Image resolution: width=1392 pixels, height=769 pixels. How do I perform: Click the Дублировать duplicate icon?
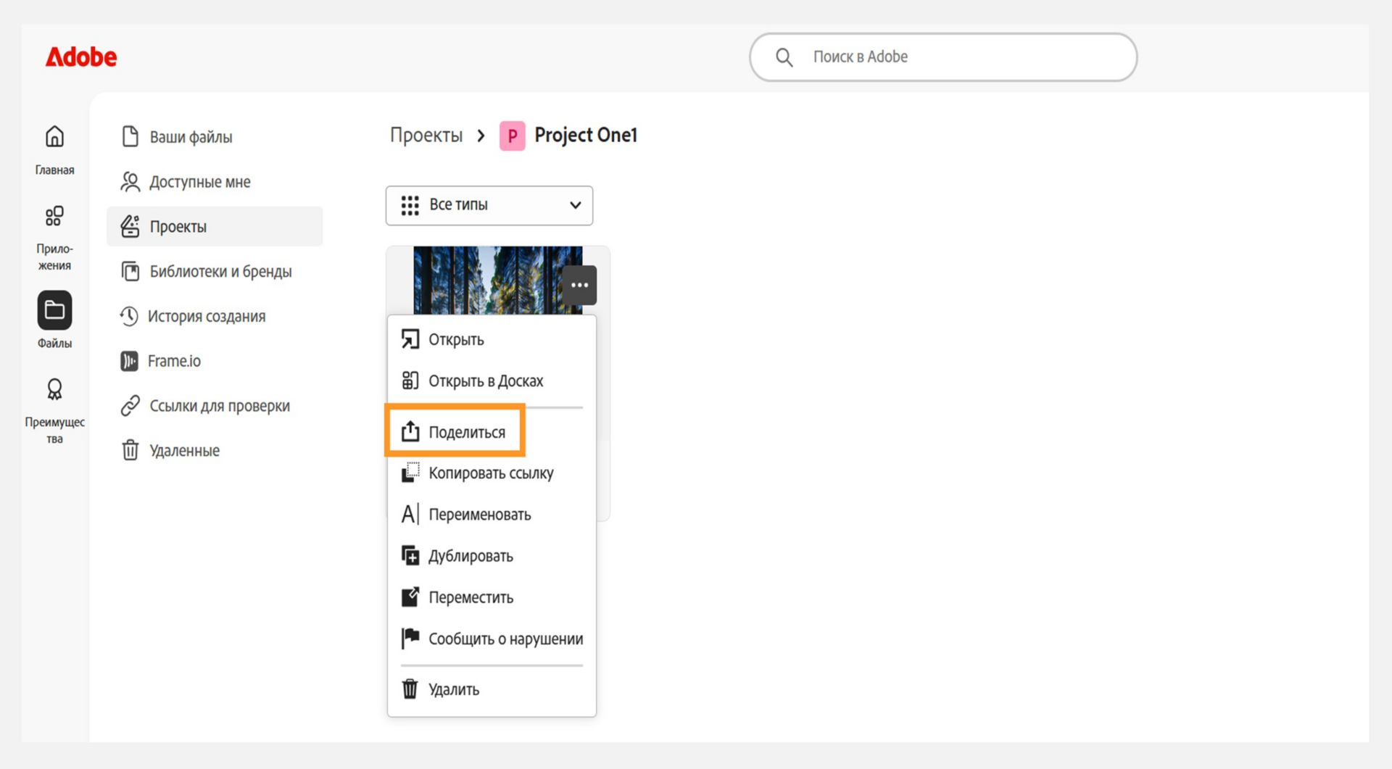click(410, 556)
